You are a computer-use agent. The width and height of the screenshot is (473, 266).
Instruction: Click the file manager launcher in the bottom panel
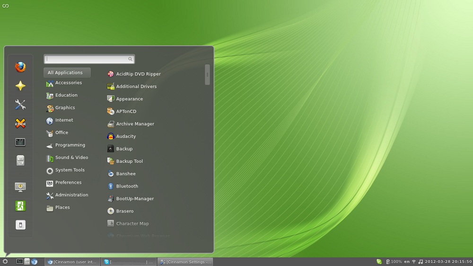point(27,262)
